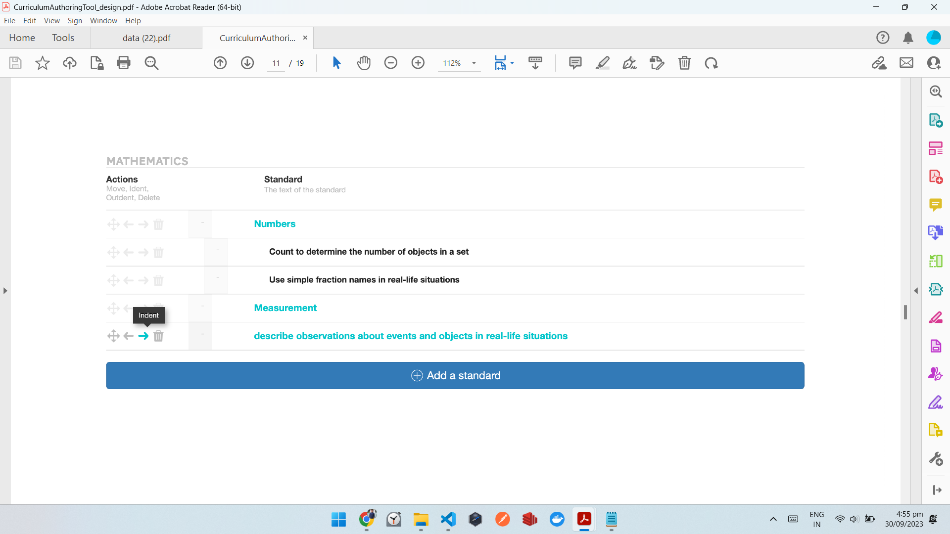Screen dimensions: 950x534
Task: Open the Tools tab
Action: coord(63,38)
